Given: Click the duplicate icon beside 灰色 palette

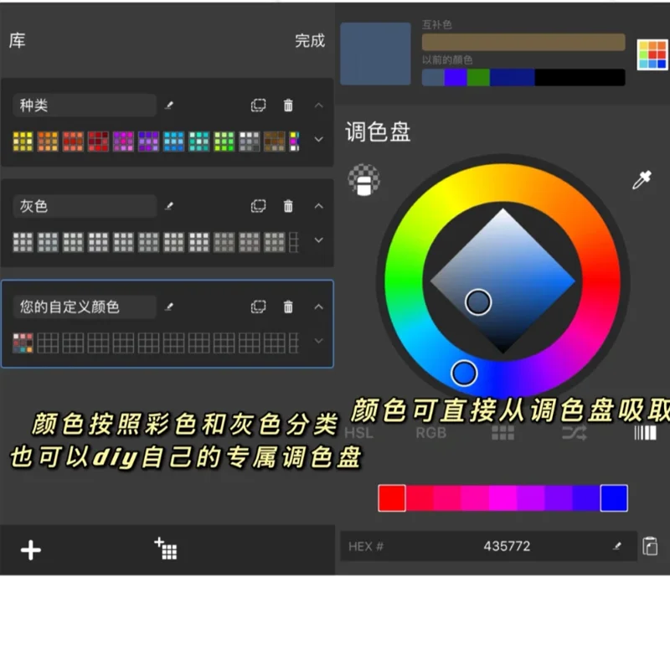Looking at the screenshot, I should (259, 206).
